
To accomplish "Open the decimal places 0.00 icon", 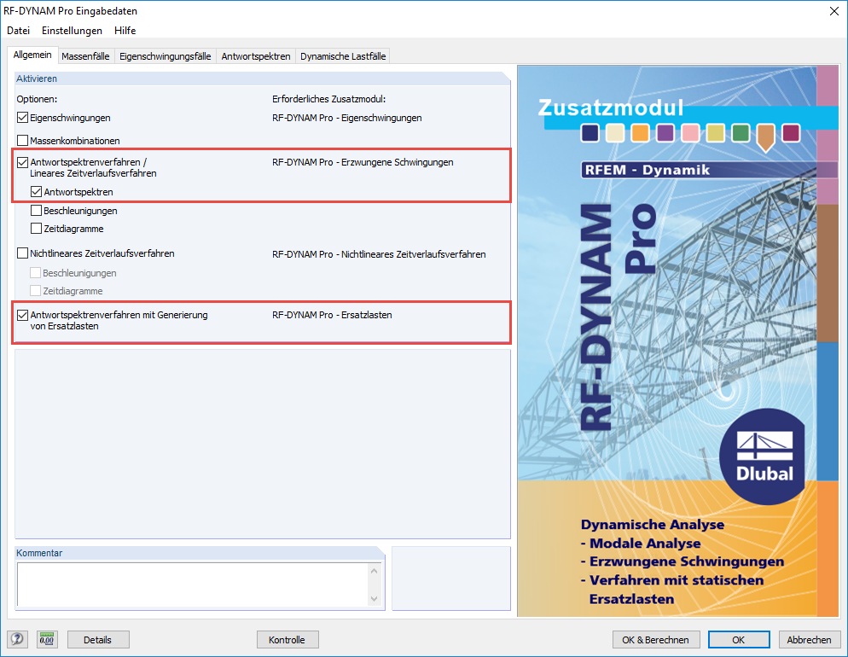I will [x=47, y=639].
